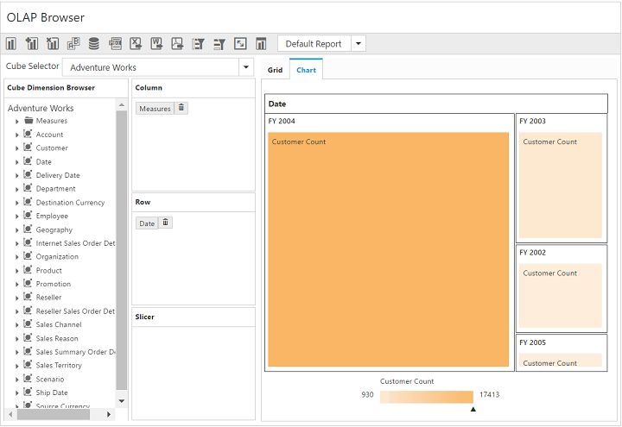The height and width of the screenshot is (427, 622).
Task: Expand the Measures tree node
Action: (x=16, y=122)
